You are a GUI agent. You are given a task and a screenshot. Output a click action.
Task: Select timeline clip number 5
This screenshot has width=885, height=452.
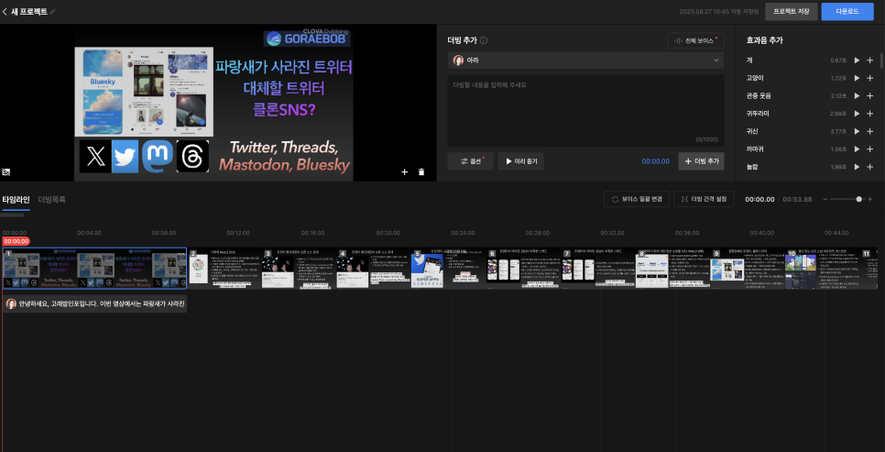(x=448, y=269)
